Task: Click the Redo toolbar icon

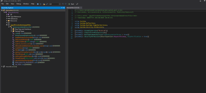Action: pyautogui.click(x=66, y=4)
